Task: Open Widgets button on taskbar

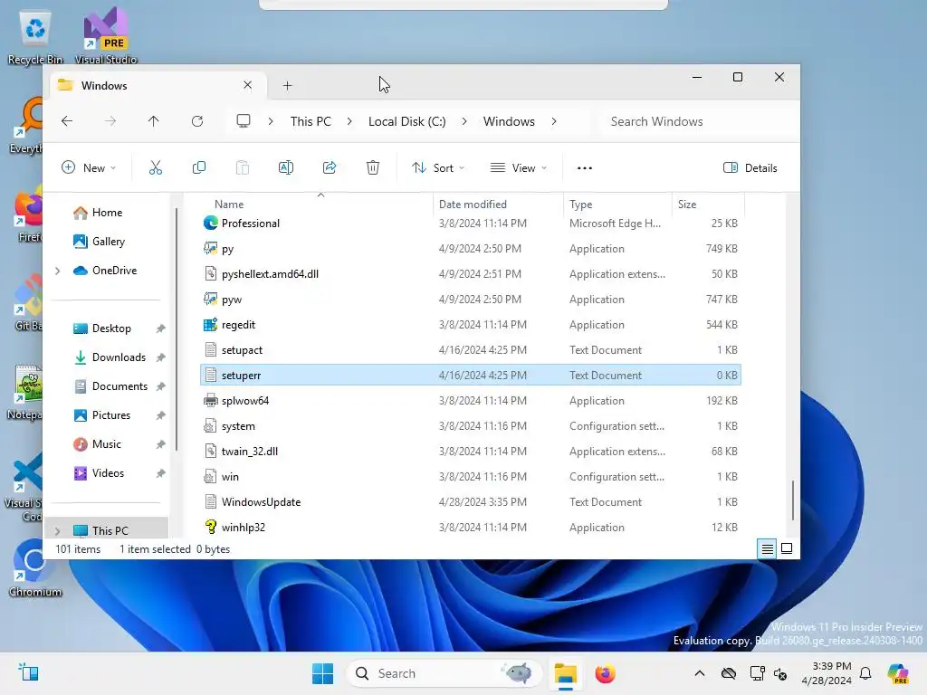Action: pyautogui.click(x=28, y=672)
